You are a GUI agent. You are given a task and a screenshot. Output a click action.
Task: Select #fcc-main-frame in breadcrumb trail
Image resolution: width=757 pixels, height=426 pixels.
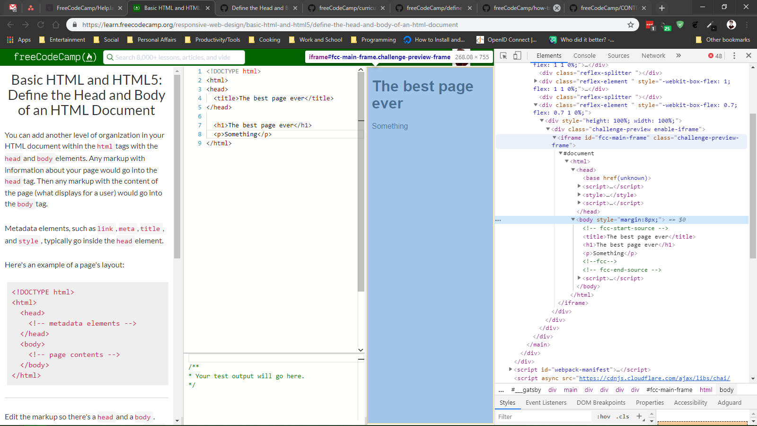tap(669, 390)
